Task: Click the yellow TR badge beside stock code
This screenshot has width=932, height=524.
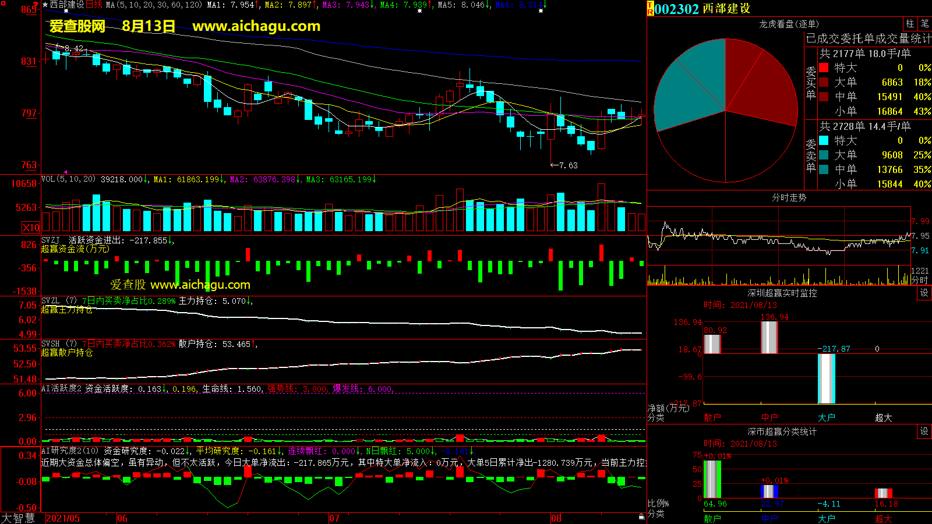Action: pyautogui.click(x=650, y=9)
